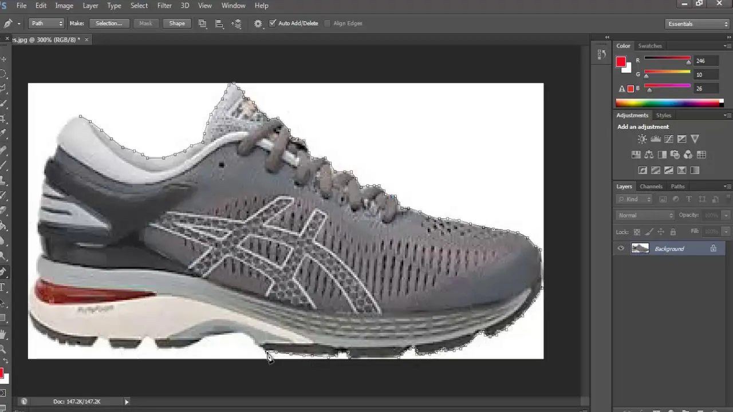Screen dimensions: 733x412
Task: Click the Shape button
Action: coord(177,23)
